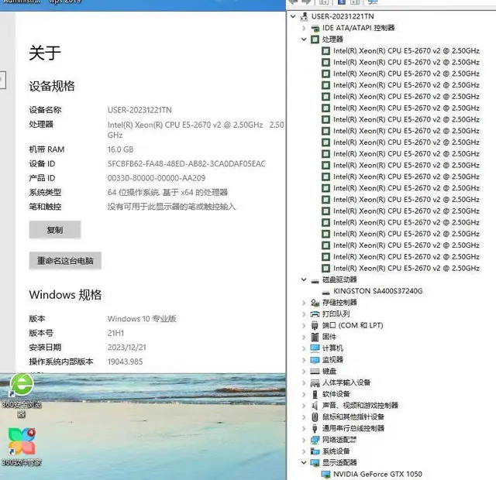Collapse the 磁盘驱动器 tree node
496x480 pixels.
point(304,279)
